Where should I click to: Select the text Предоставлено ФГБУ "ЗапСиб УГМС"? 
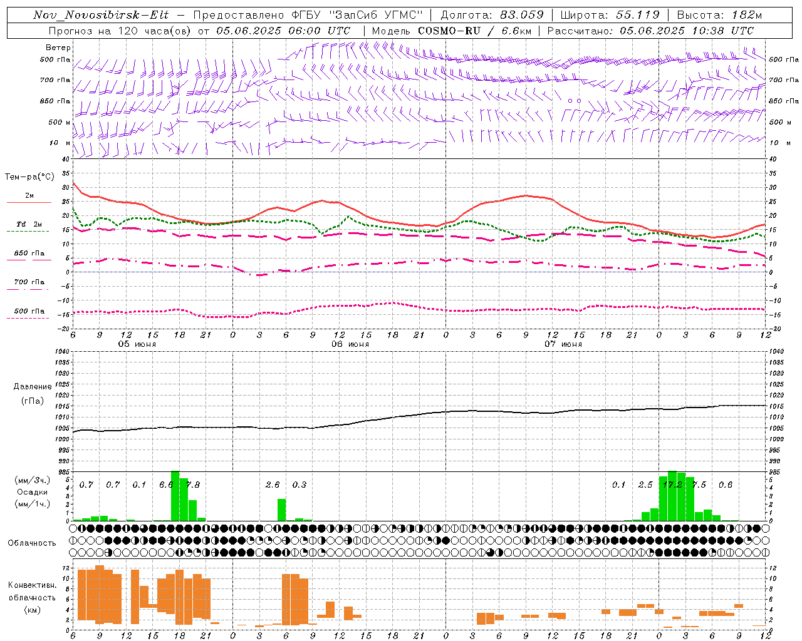[308, 15]
